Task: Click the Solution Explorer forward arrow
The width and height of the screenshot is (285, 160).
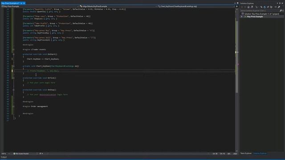Action: point(245,7)
